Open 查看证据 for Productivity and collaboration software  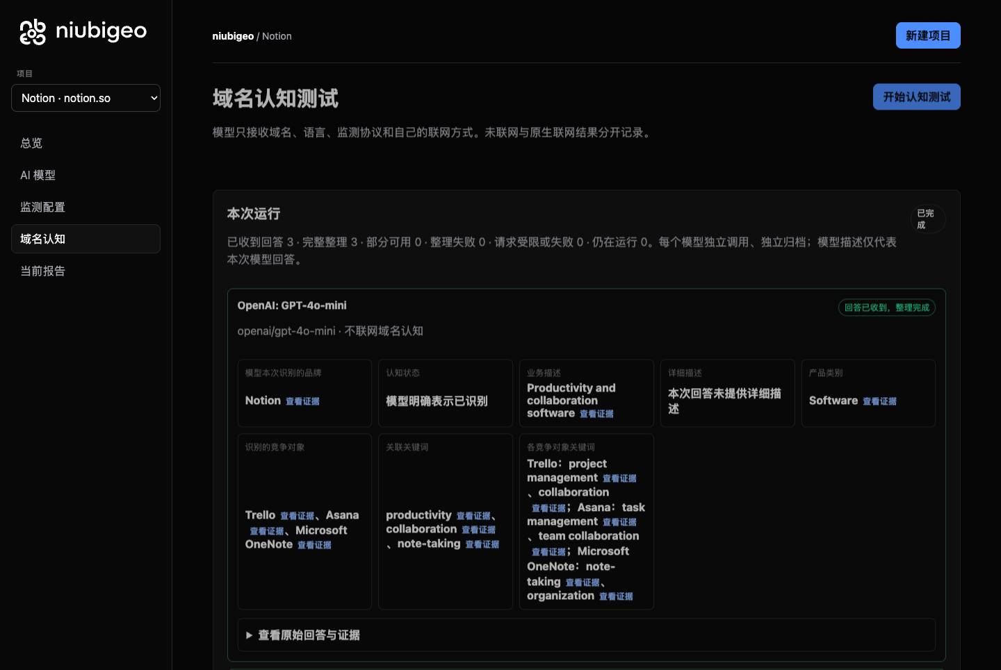coord(597,414)
